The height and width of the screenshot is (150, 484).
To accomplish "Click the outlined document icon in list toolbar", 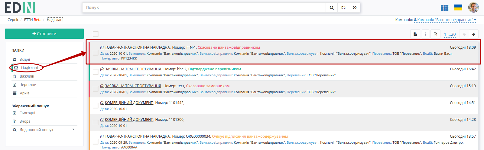I will click(435, 34).
